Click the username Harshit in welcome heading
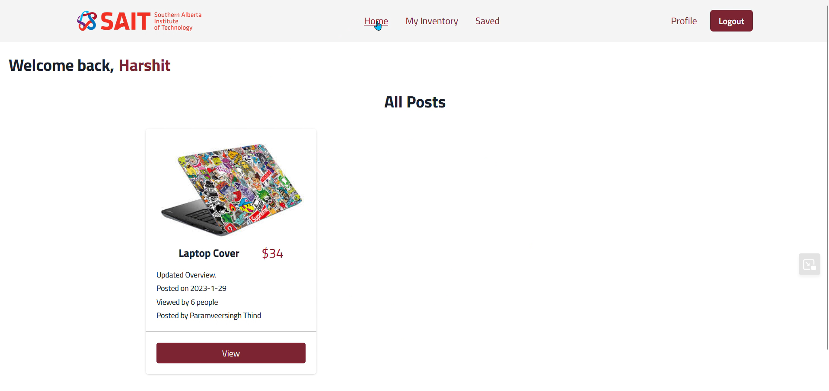 pos(144,66)
